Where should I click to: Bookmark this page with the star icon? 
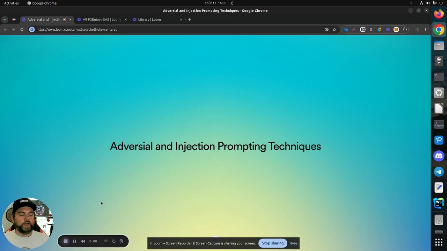334,30
